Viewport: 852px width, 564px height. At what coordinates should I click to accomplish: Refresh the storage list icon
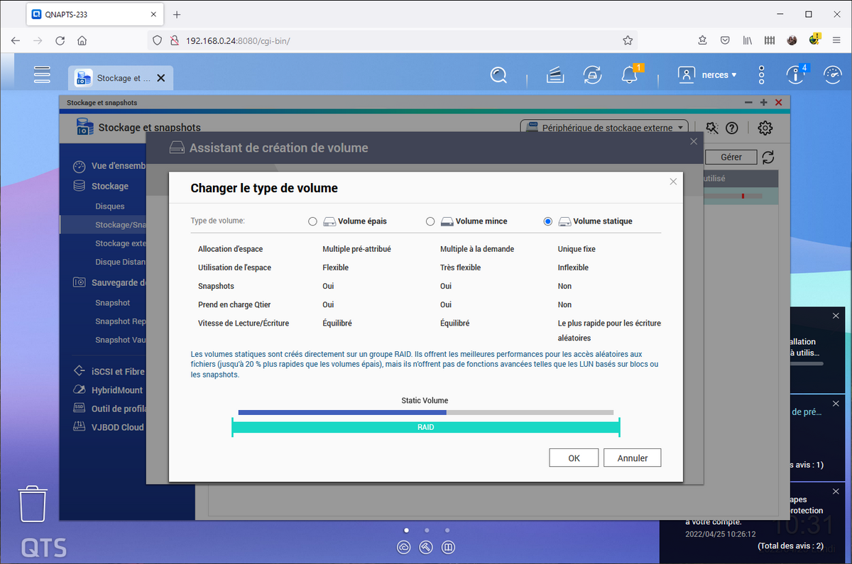point(768,157)
